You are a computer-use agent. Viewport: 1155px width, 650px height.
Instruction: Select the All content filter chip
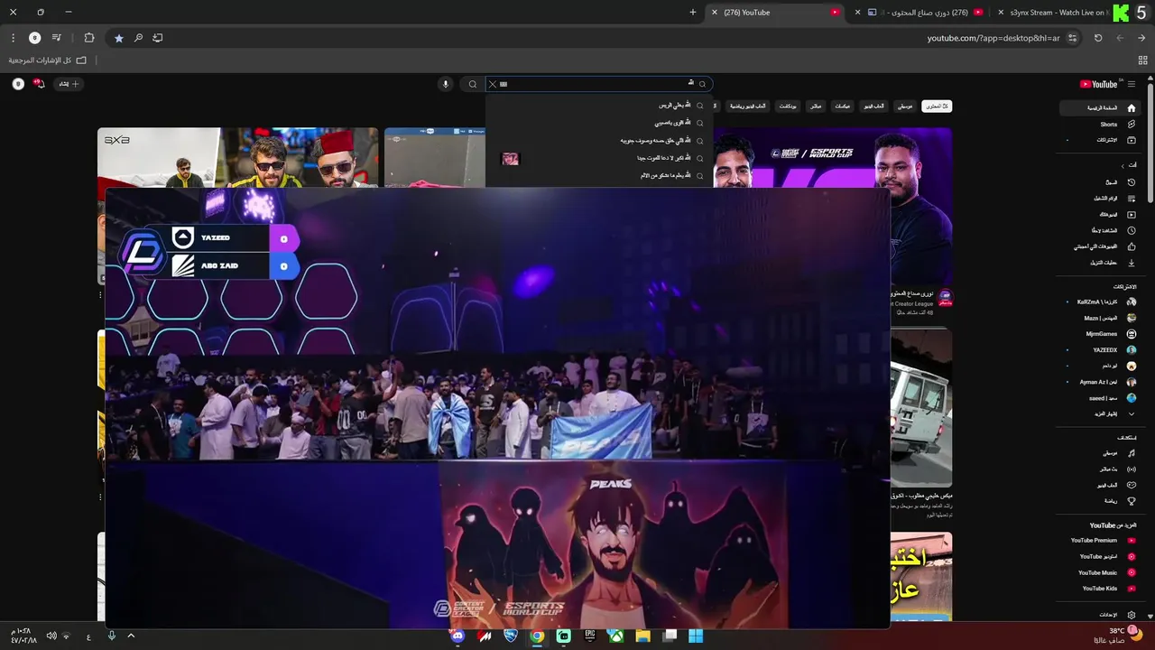pyautogui.click(x=938, y=107)
